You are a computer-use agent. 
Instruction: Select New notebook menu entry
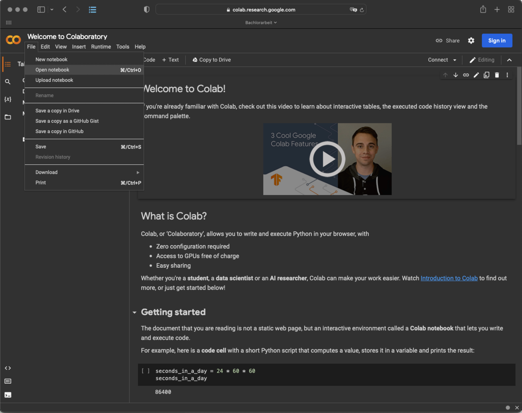(84, 59)
